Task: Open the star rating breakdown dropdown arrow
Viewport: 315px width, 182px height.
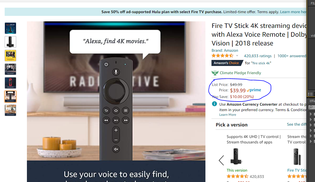Action: [x=237, y=56]
